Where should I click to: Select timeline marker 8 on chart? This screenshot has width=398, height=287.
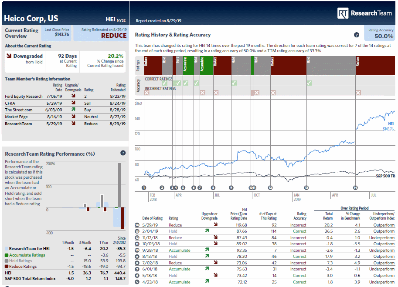coord(213,188)
